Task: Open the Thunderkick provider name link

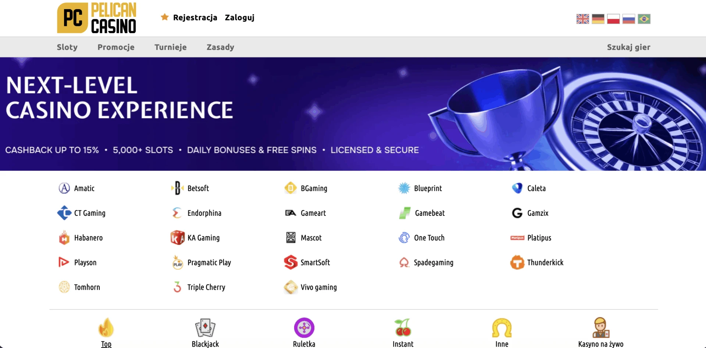Action: point(545,262)
